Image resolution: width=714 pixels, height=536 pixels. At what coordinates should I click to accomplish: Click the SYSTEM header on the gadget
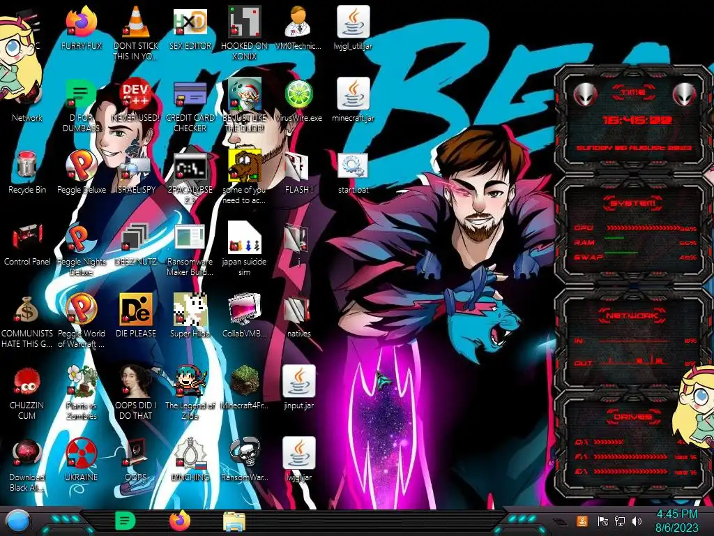click(x=633, y=203)
